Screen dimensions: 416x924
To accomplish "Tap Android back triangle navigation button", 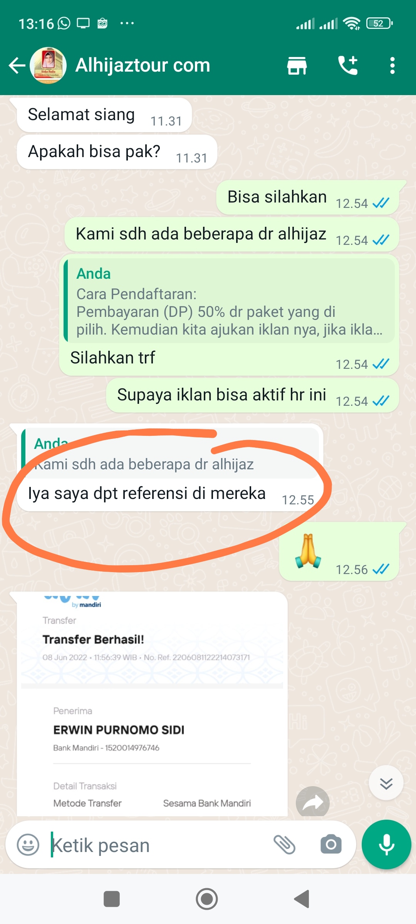I will pos(302,899).
